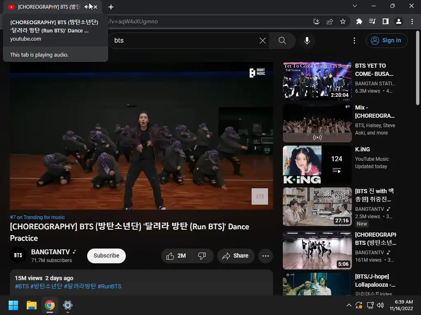Show hidden system tray icons
The height and width of the screenshot is (315, 421).
click(x=349, y=305)
